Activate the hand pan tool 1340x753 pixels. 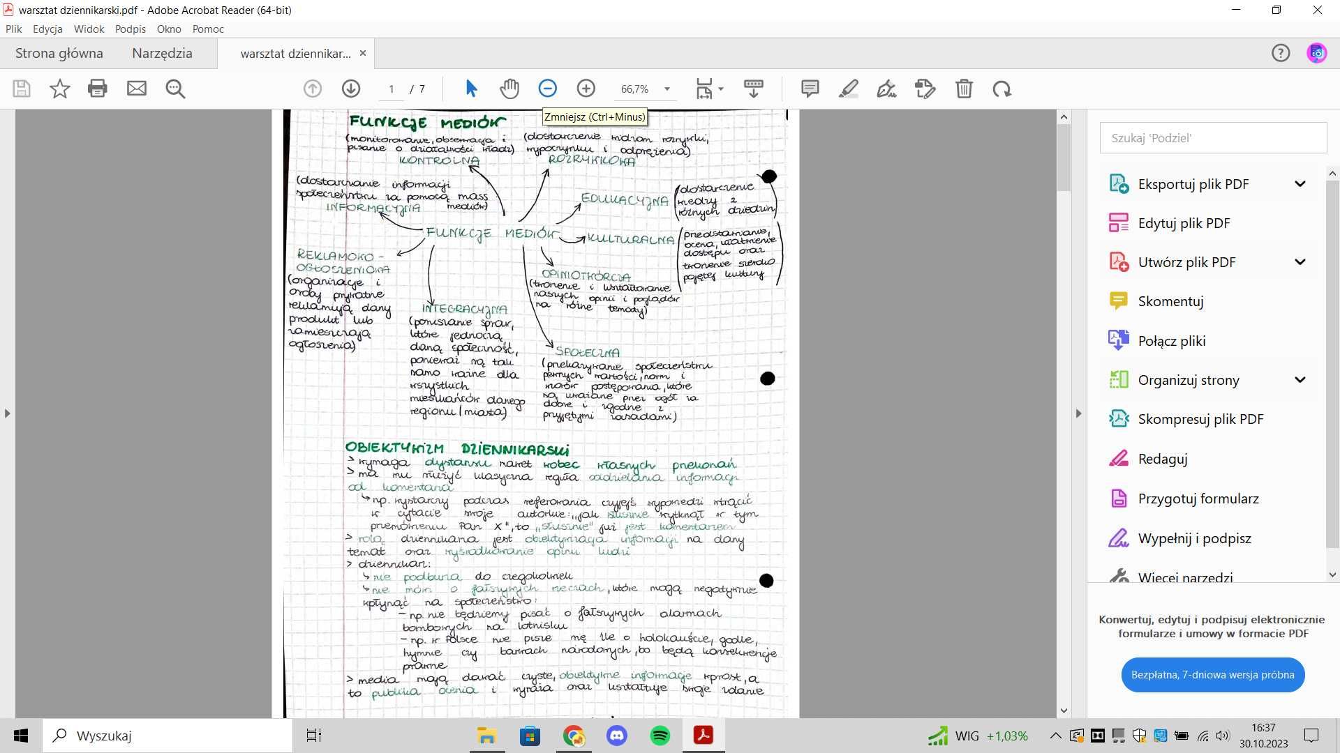(509, 89)
